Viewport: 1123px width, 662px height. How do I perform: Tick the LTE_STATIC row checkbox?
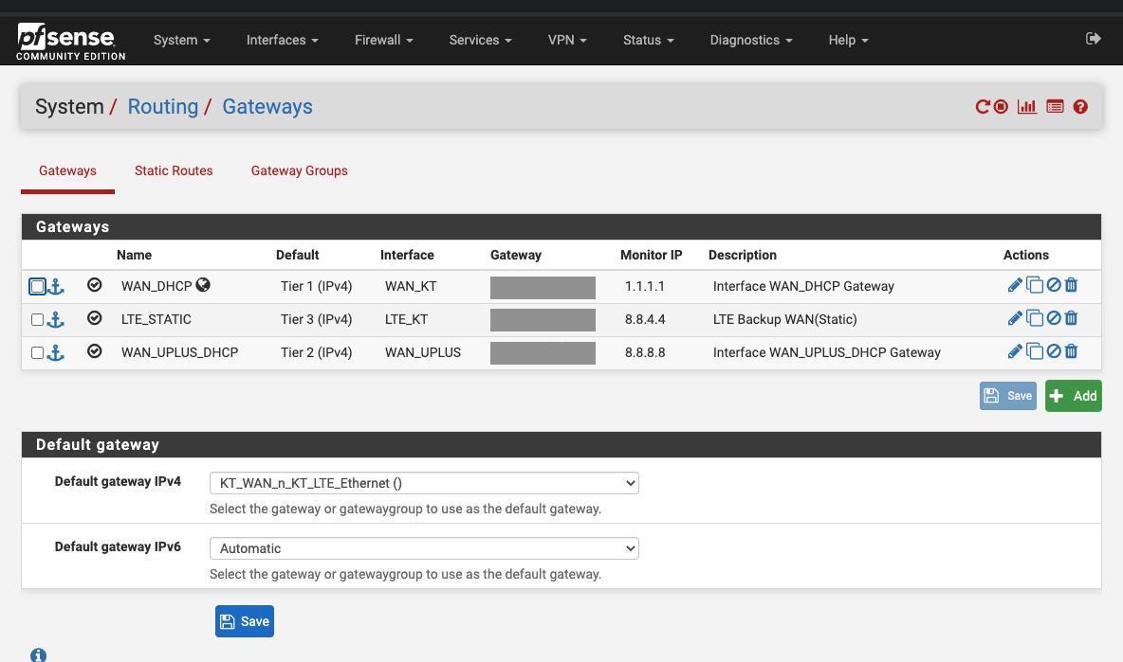pos(38,319)
